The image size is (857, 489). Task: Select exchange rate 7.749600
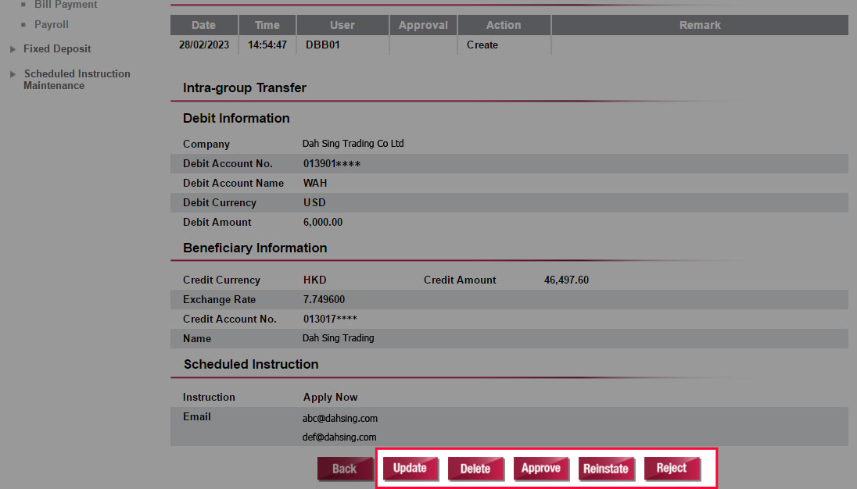pyautogui.click(x=324, y=300)
